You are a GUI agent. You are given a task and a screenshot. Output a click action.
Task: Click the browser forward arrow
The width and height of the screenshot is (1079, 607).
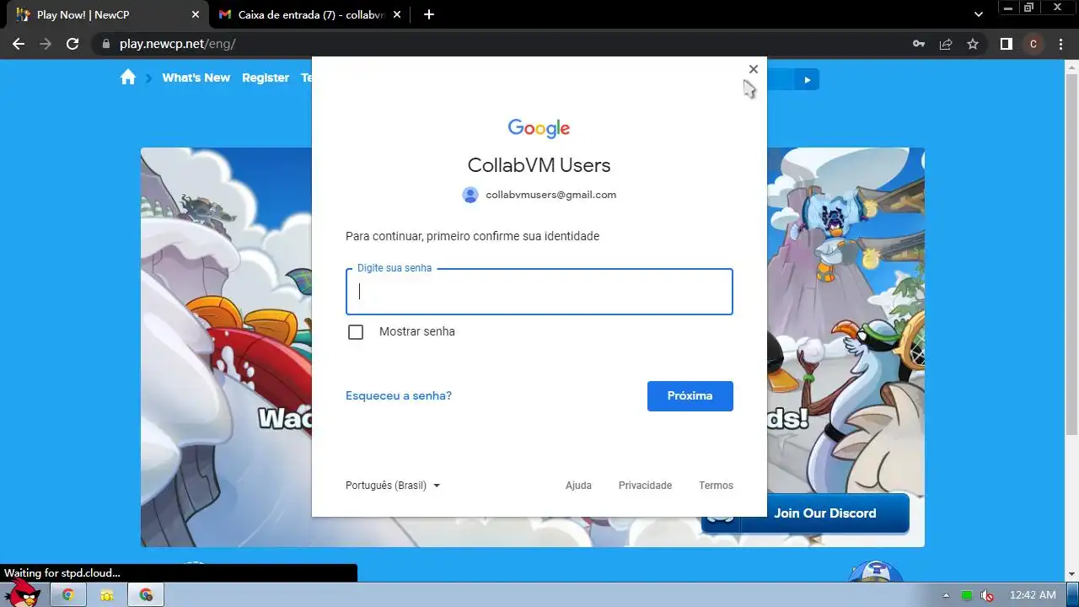coord(46,44)
